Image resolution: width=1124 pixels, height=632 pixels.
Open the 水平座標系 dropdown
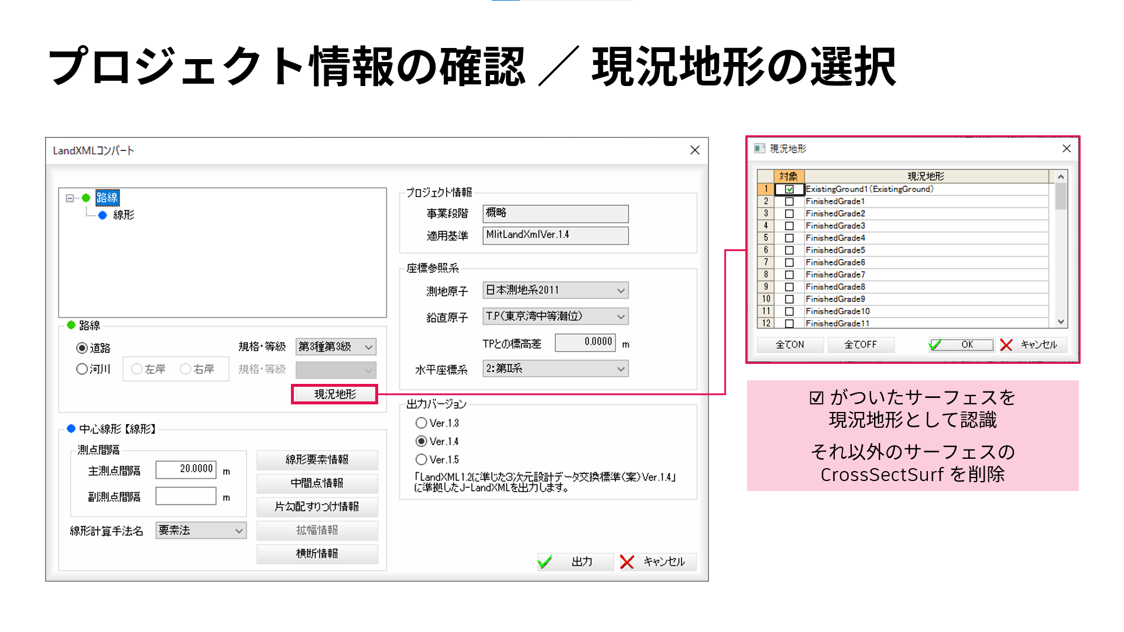click(621, 369)
